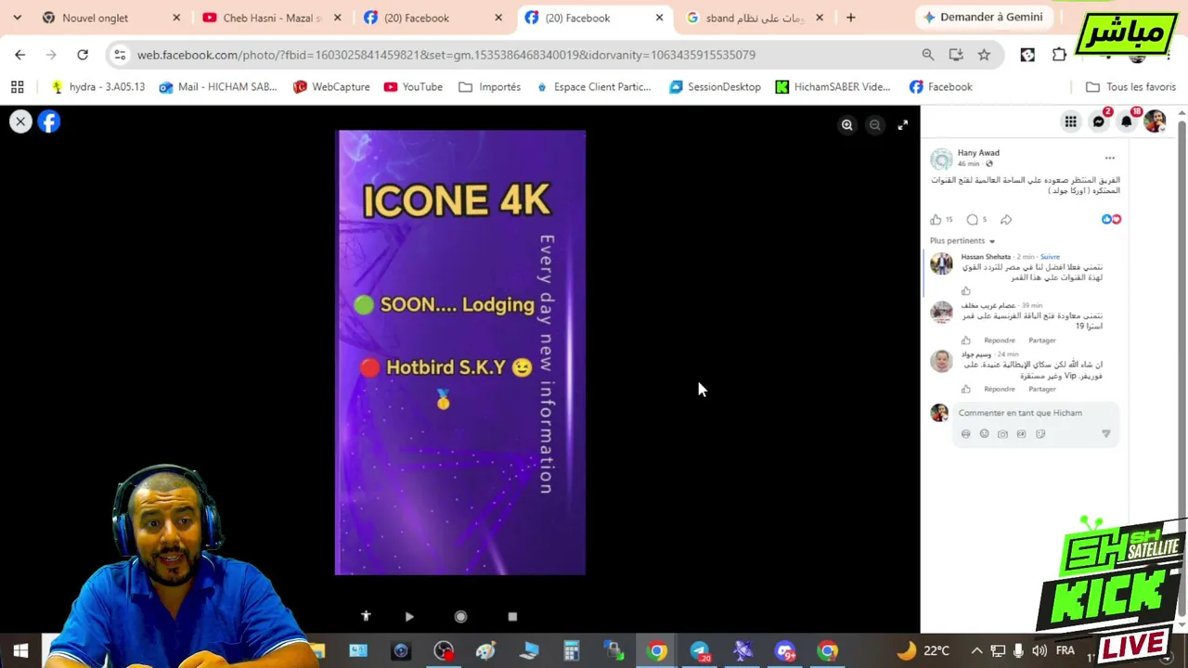Like the 24 min comment
Screen dimensions: 1188x668
point(966,390)
